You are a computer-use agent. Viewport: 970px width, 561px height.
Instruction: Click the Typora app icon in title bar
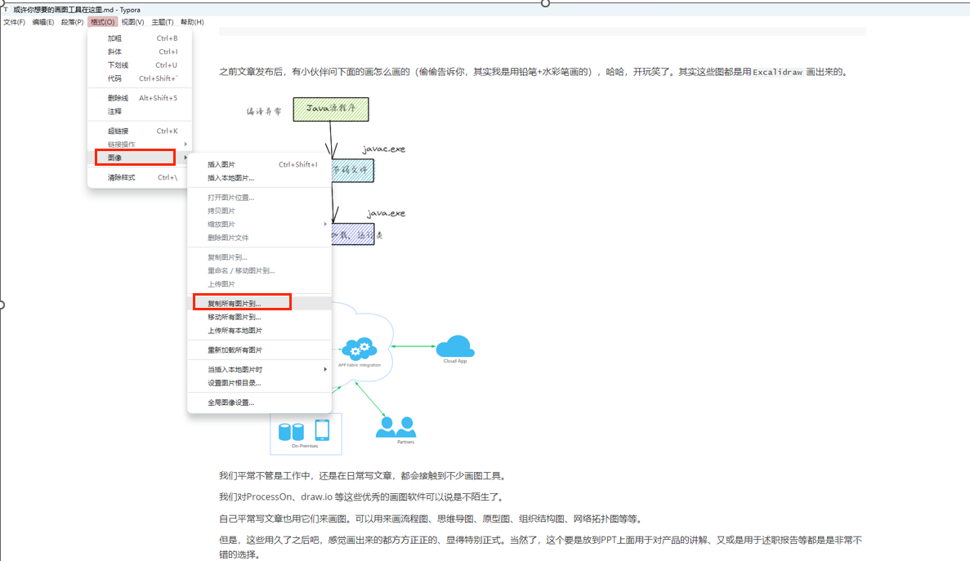6,10
